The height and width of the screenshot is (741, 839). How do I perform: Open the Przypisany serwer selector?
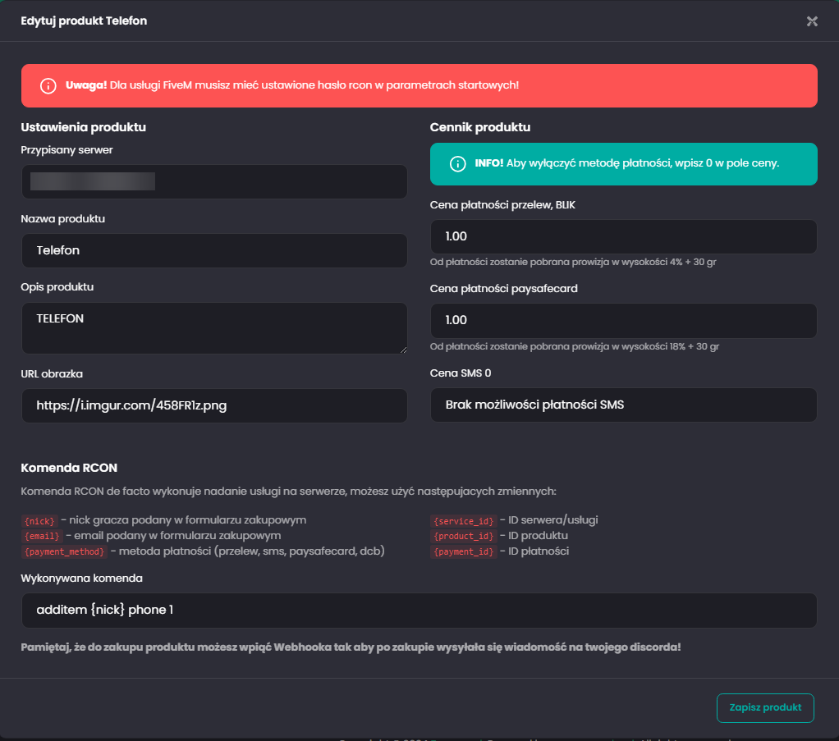pos(214,181)
